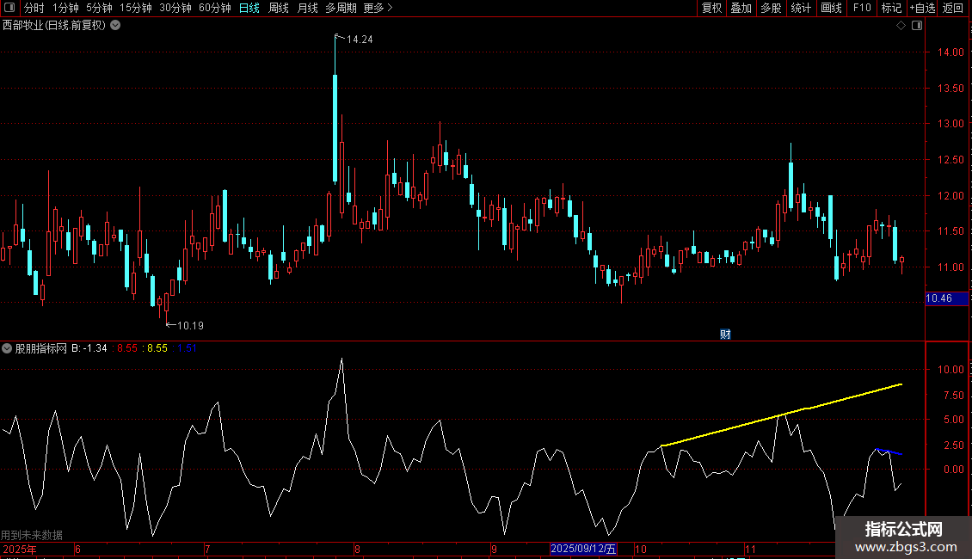Click the 14.24 high price label
Screen dimensions: 972x559
pos(360,40)
